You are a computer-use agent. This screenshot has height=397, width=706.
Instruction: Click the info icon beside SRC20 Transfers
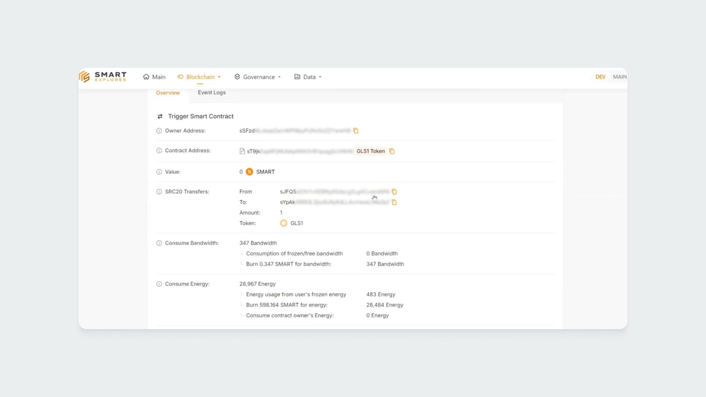(x=159, y=192)
